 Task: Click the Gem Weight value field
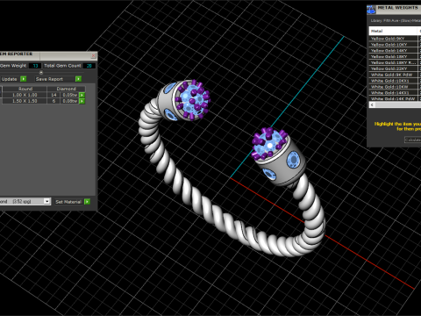tap(35, 66)
